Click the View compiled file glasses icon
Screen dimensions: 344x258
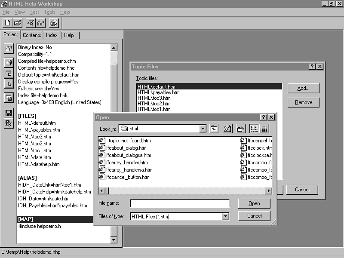[x=40, y=23]
